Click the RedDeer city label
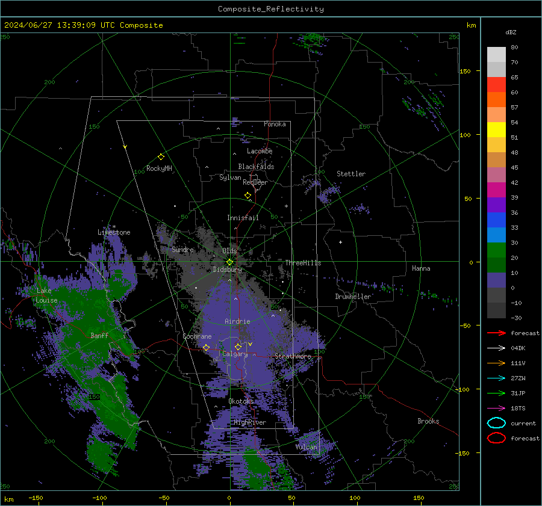This screenshot has height=506, width=542. pos(255,182)
